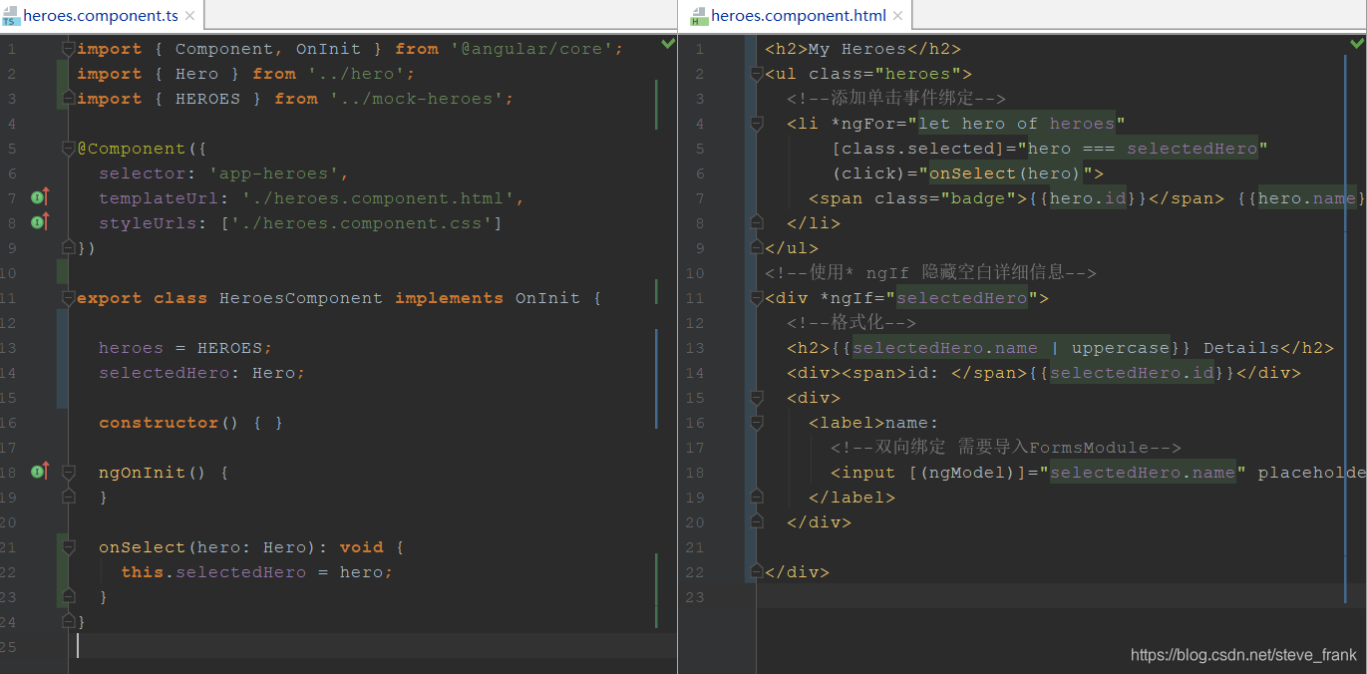
Task: Click the implements gutter icon beside styleUrls line
Action: [x=40, y=222]
